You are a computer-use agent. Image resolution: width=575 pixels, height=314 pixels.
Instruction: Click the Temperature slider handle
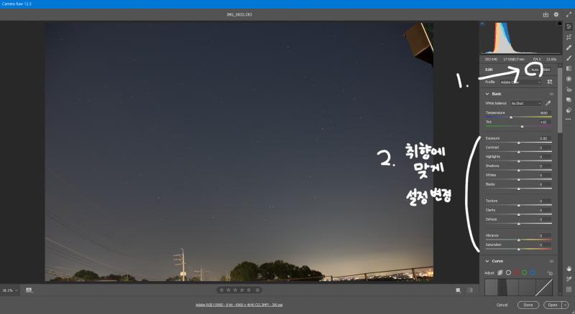pos(511,117)
